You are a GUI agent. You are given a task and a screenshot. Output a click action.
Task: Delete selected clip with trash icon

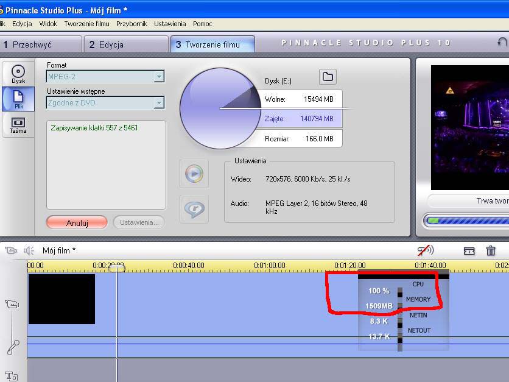point(491,250)
